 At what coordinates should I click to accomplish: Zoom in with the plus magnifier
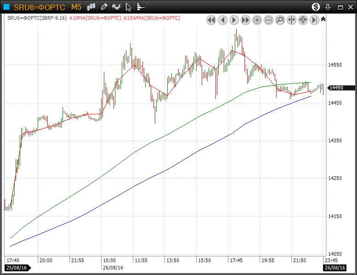coord(257,20)
